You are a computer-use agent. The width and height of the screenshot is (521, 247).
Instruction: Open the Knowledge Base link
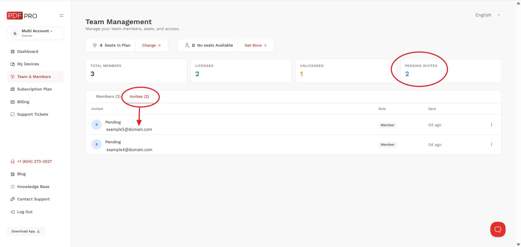tap(33, 187)
